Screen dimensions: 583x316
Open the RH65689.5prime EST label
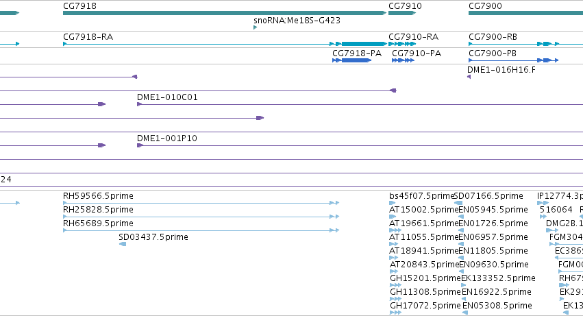(98, 223)
